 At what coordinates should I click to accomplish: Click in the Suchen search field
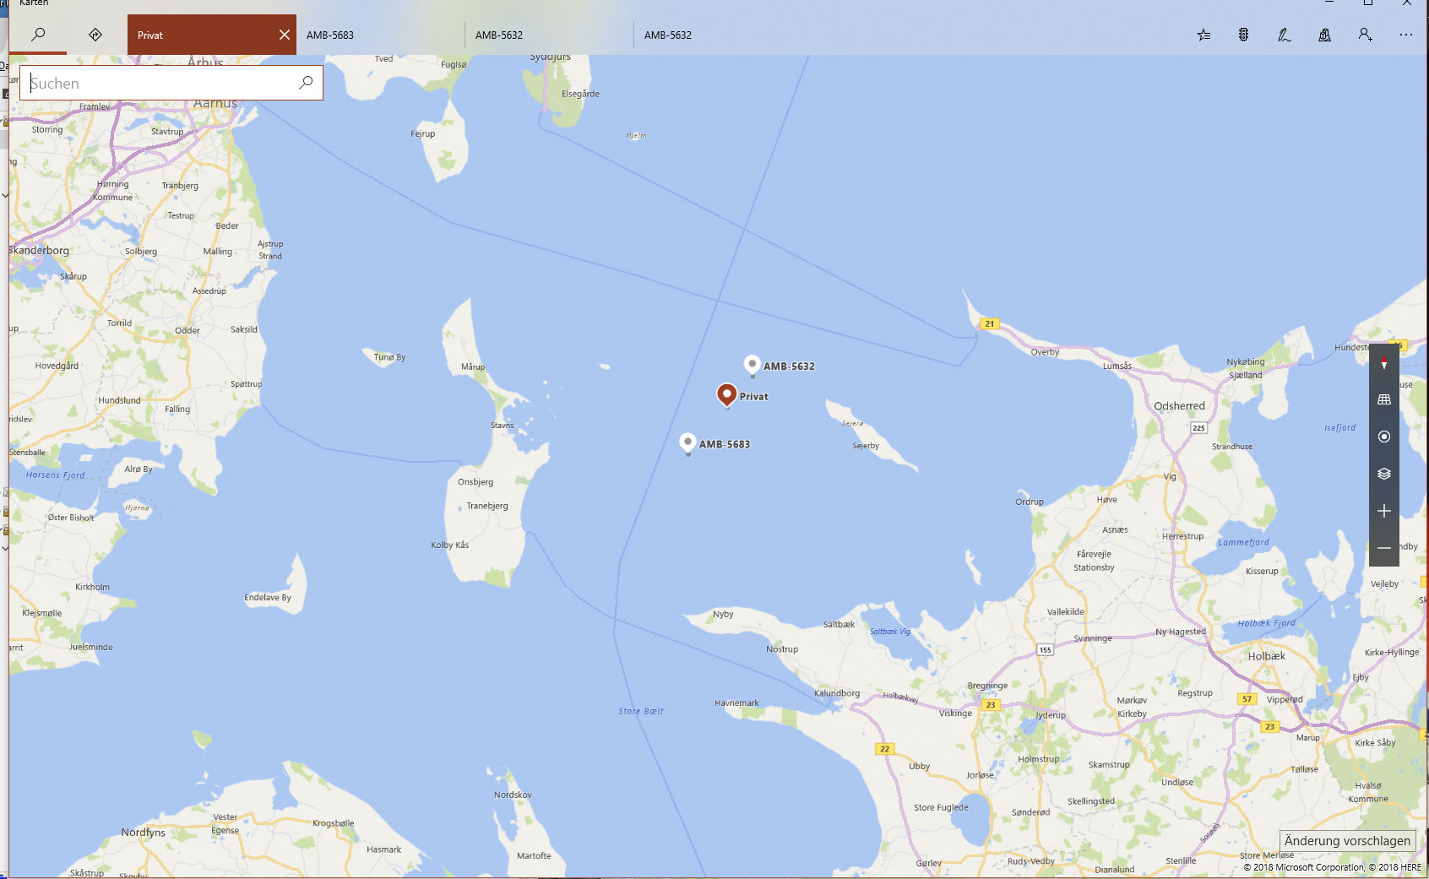[x=160, y=83]
